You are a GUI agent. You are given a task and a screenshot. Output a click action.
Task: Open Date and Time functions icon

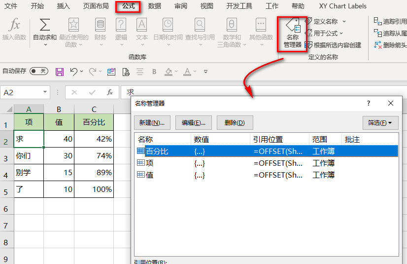coord(168,25)
